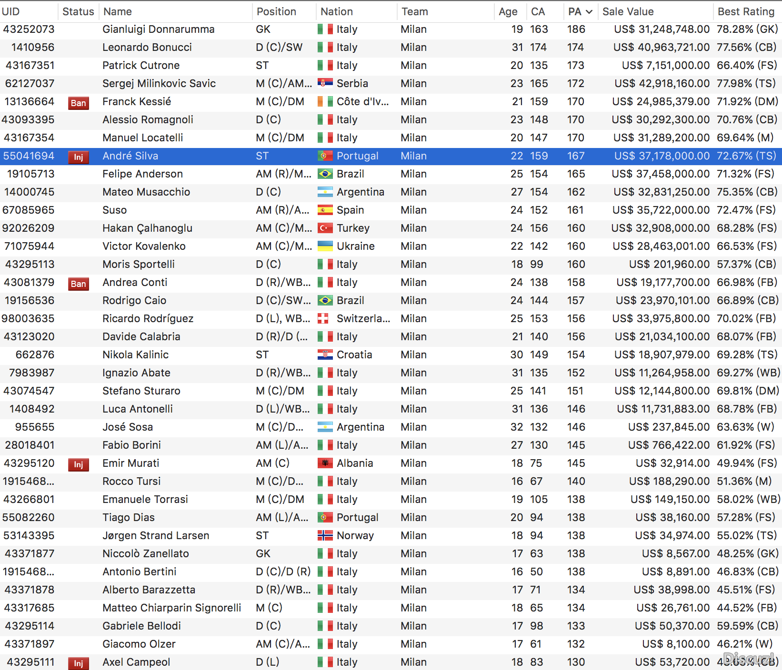Click the Croatia flag in Kalinic row

pyautogui.click(x=325, y=355)
